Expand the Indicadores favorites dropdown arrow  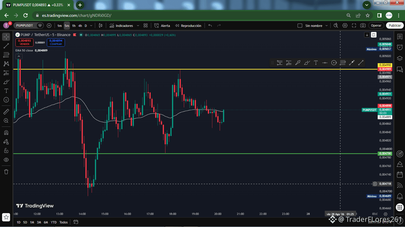[138, 26]
